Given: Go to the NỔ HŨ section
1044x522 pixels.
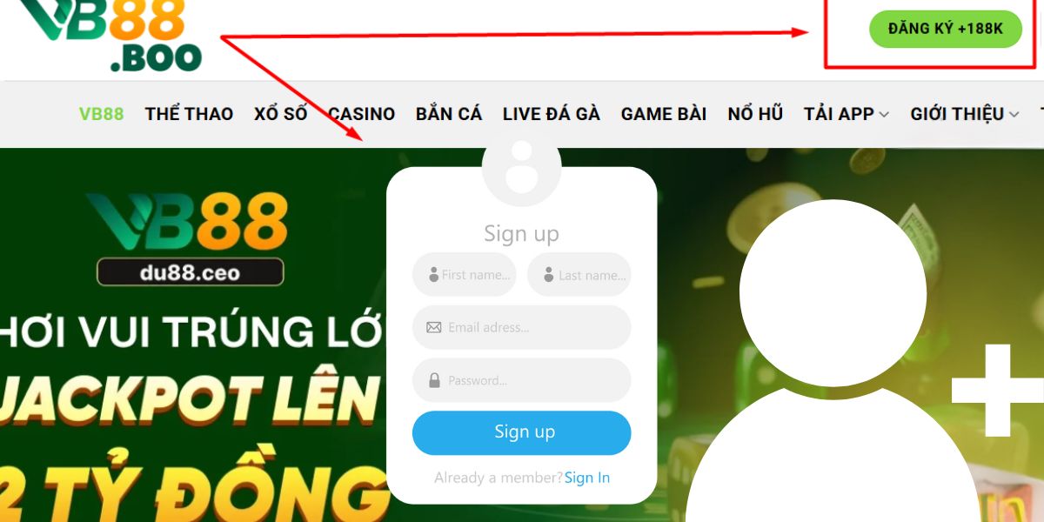Looking at the screenshot, I should [755, 114].
